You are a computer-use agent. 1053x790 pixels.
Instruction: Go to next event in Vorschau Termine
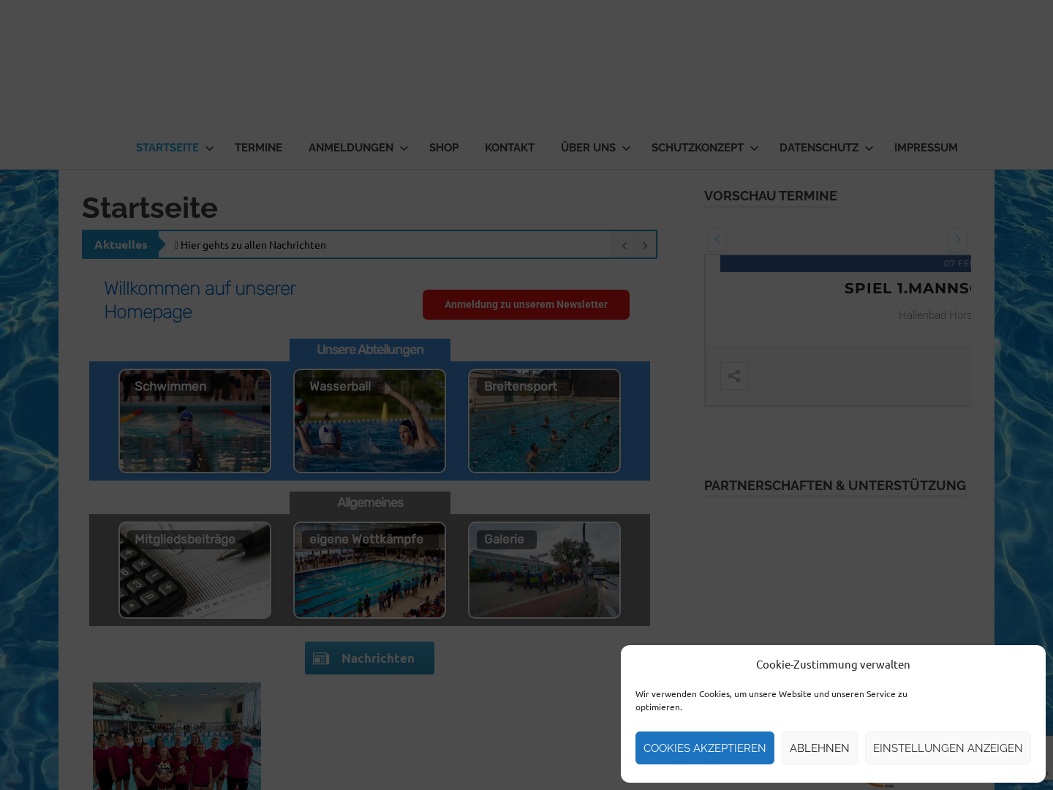point(958,239)
